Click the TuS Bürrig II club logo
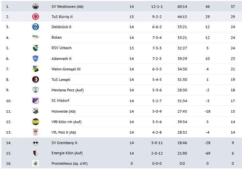The height and width of the screenshot is (169, 242). click(35, 17)
